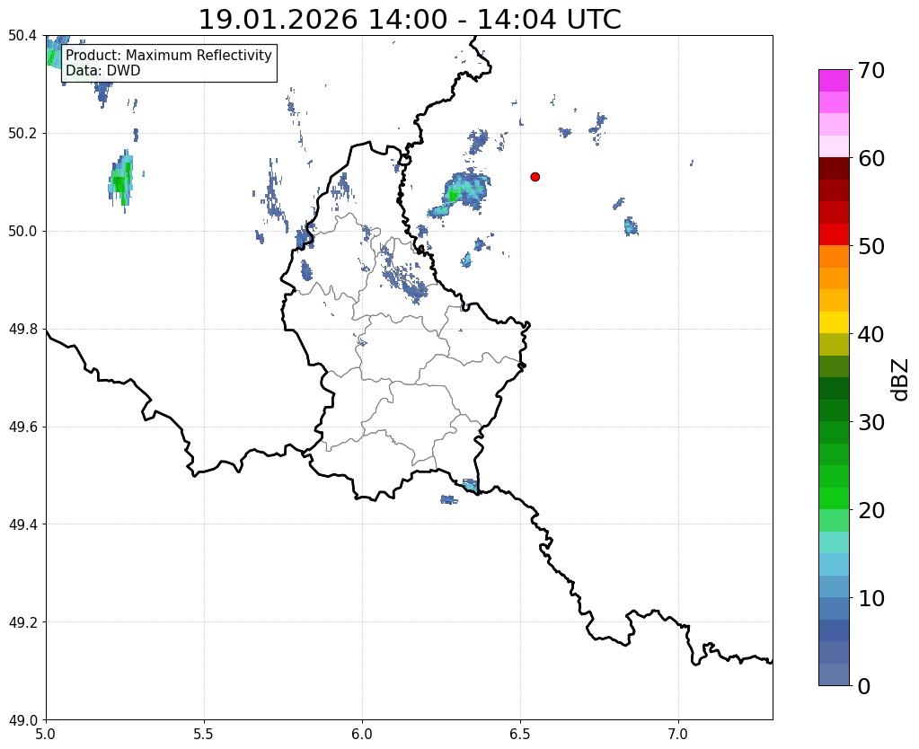Click the latitude label 49.8
Viewport: 919px width, 749px height.
[22, 330]
